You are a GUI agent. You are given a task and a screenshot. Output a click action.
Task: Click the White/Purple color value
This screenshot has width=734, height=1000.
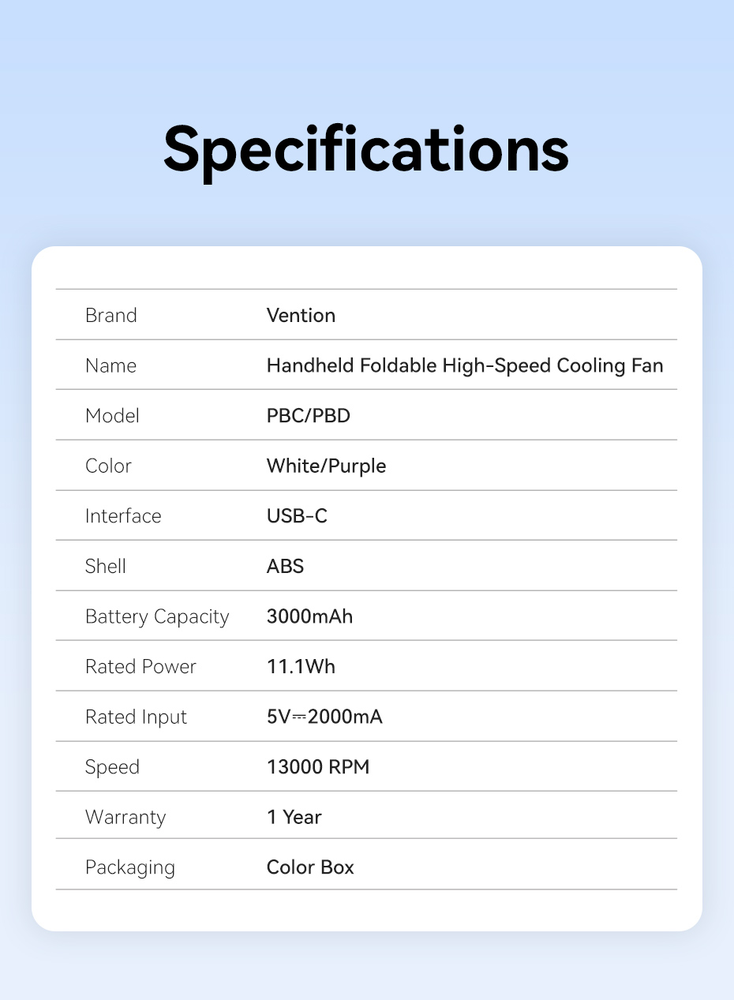pyautogui.click(x=326, y=466)
